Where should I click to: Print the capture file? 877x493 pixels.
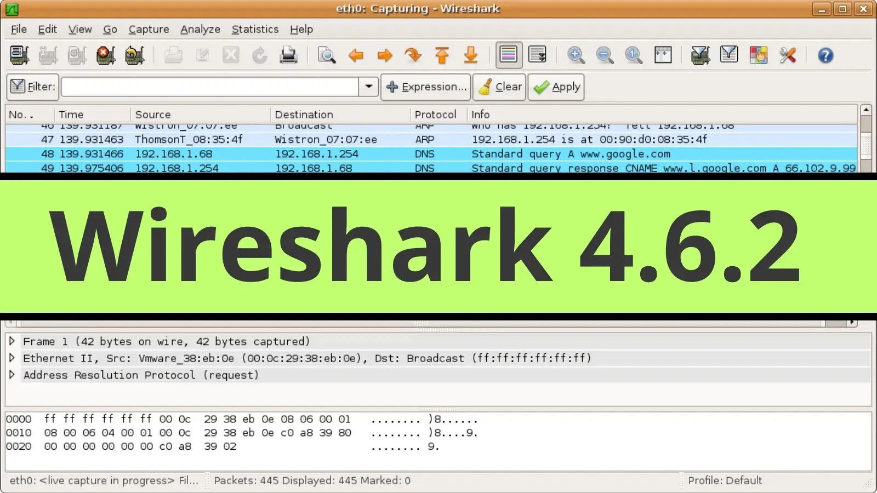tap(289, 55)
